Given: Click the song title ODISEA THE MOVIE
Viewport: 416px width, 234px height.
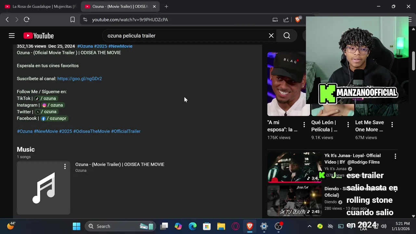Looking at the screenshot, I should point(120,164).
